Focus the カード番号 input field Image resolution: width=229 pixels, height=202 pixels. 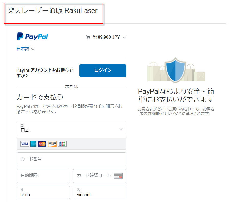pyautogui.click(x=71, y=159)
